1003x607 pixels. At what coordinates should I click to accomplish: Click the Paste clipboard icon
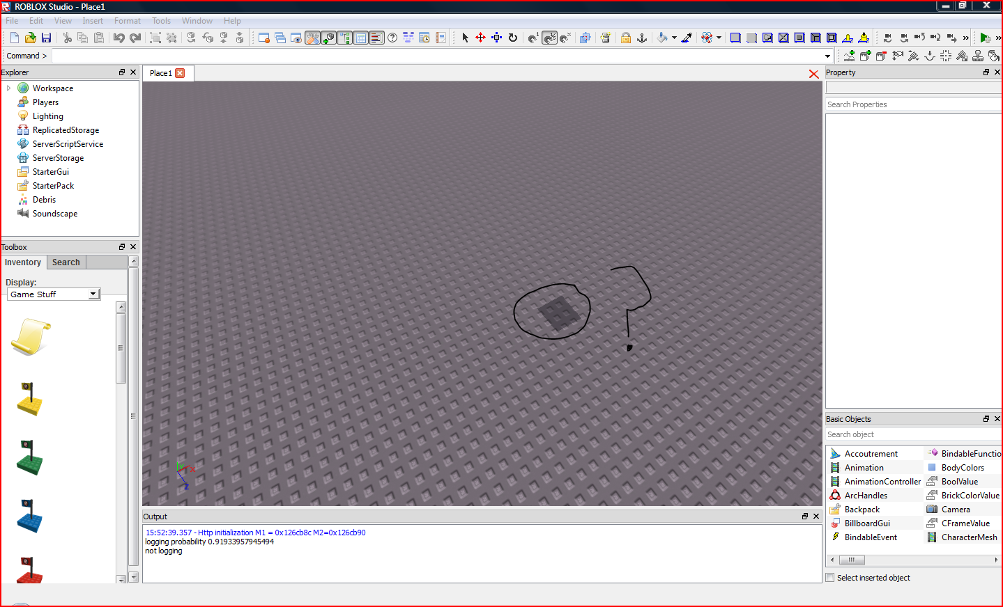(99, 38)
